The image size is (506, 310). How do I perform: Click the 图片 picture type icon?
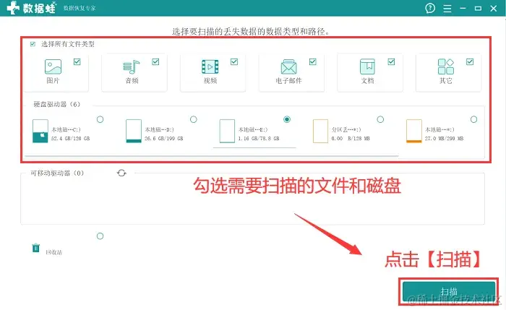(53, 66)
